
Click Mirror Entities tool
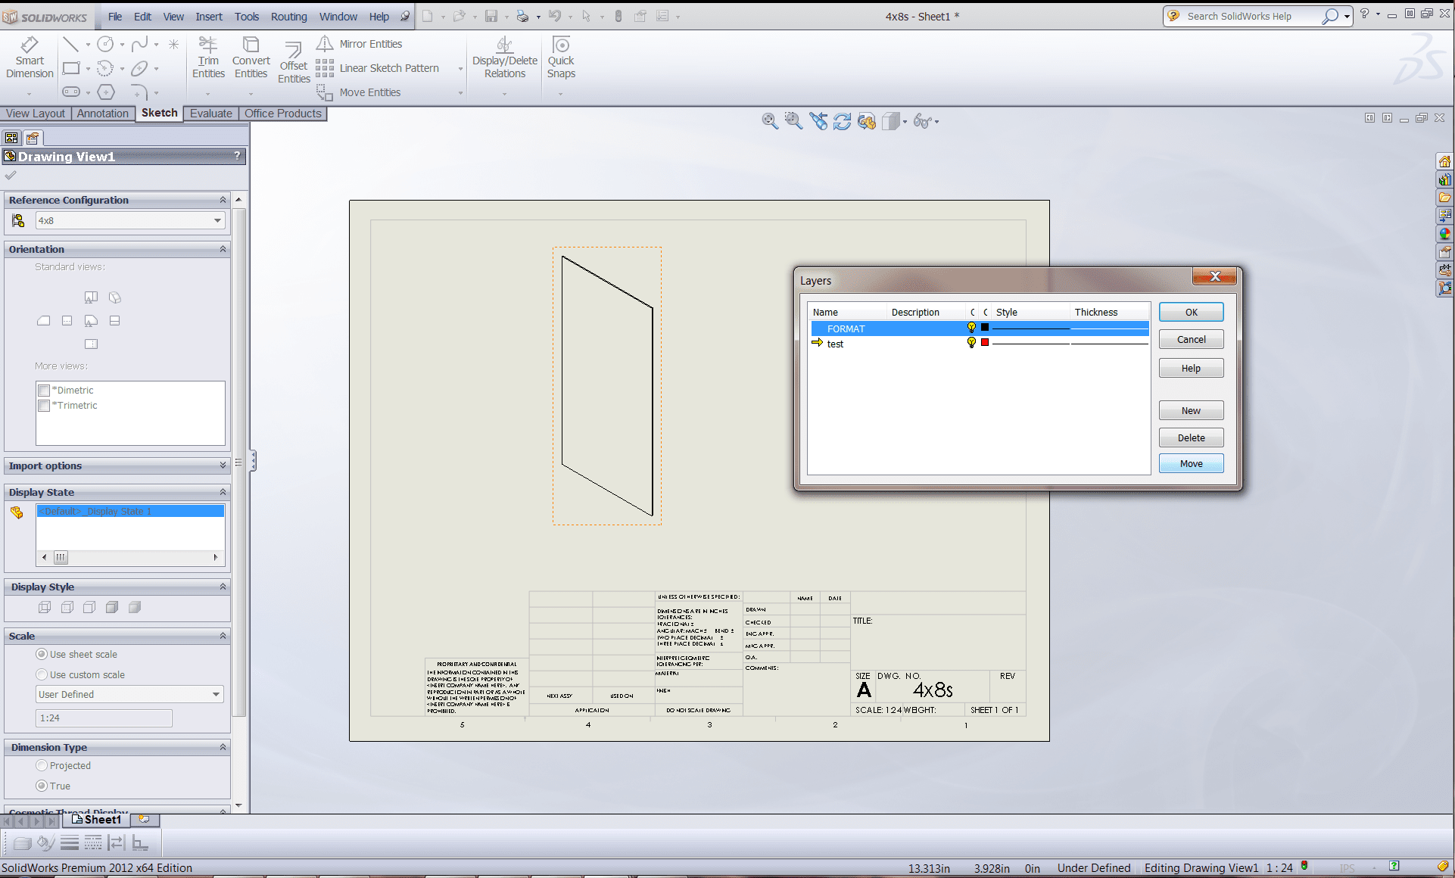click(360, 44)
